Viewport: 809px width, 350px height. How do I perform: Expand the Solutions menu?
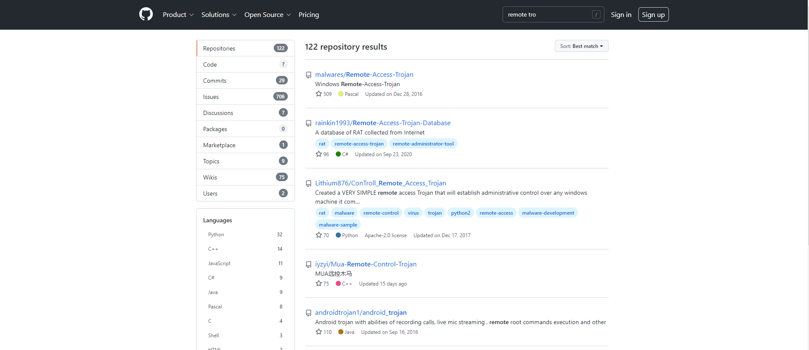tap(219, 14)
